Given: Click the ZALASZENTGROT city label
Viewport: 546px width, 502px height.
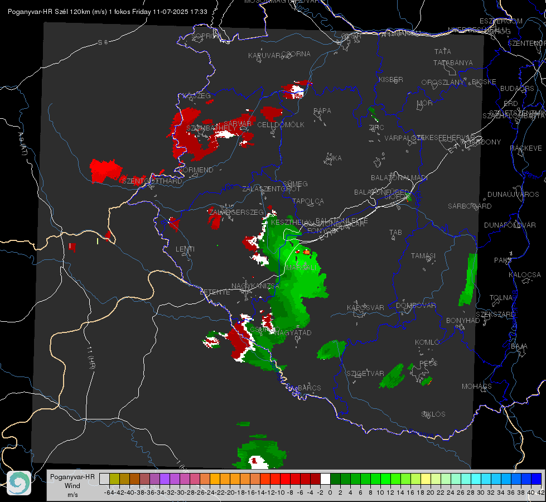Looking at the screenshot, I should [x=271, y=189].
